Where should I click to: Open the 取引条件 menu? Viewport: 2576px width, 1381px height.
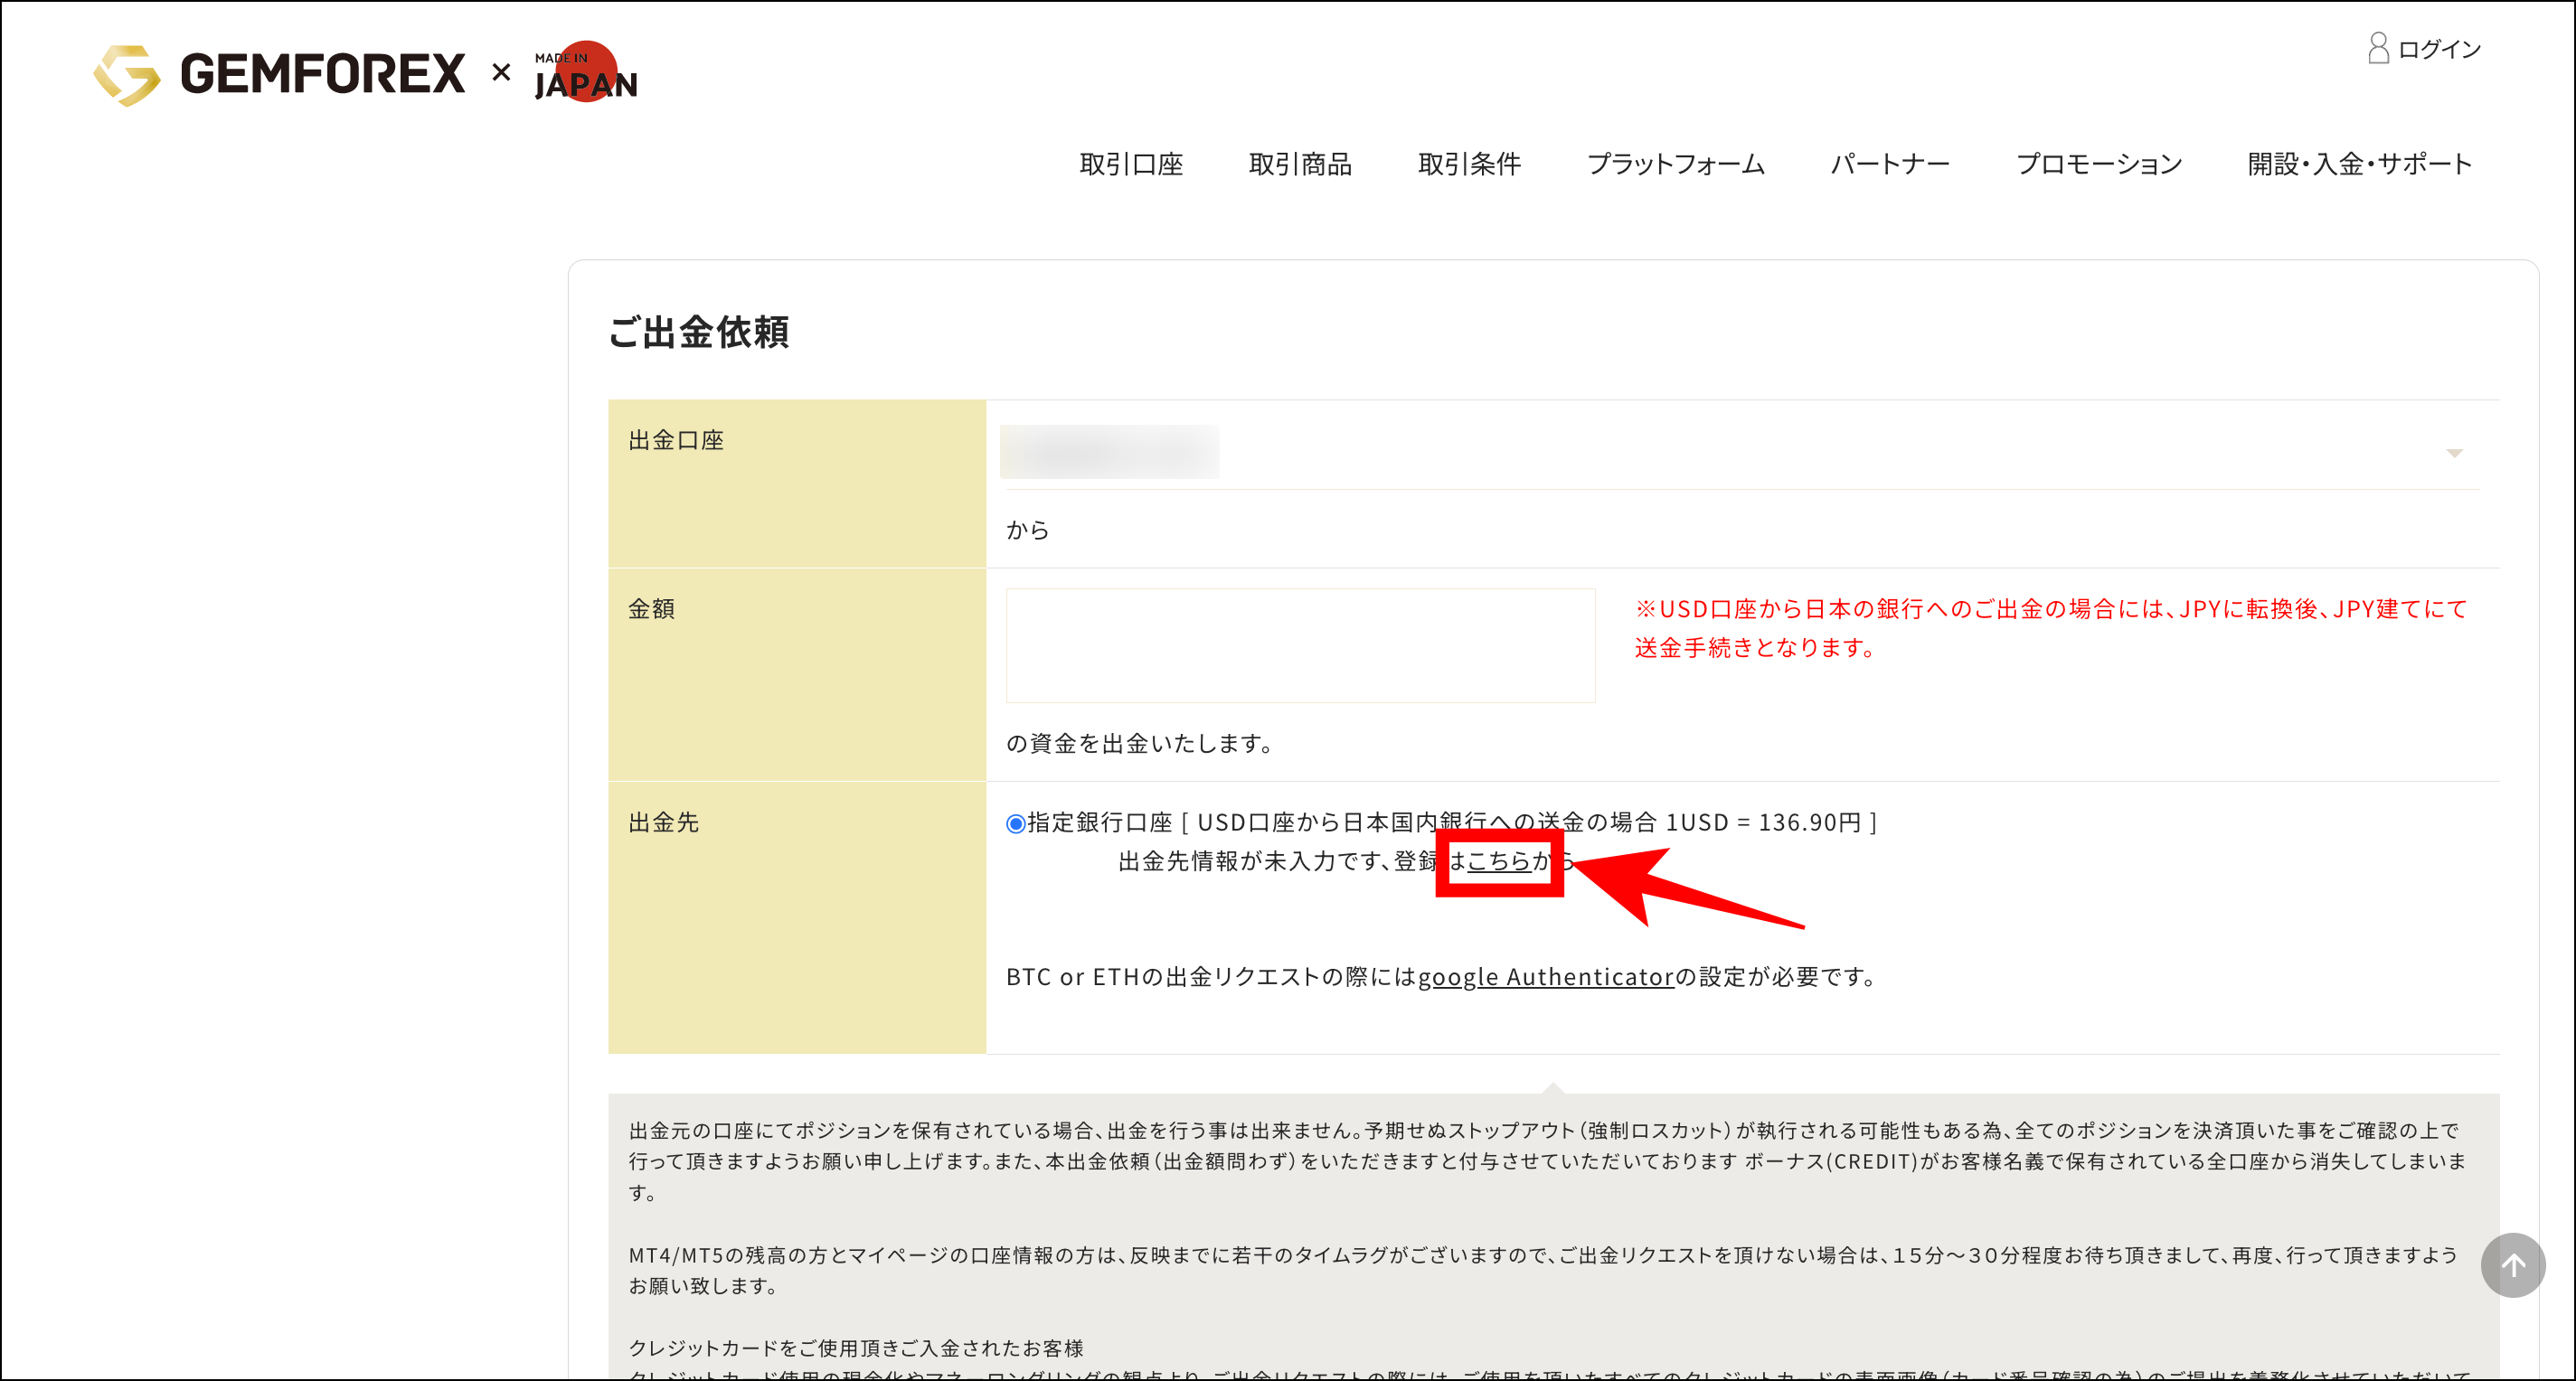(1469, 164)
